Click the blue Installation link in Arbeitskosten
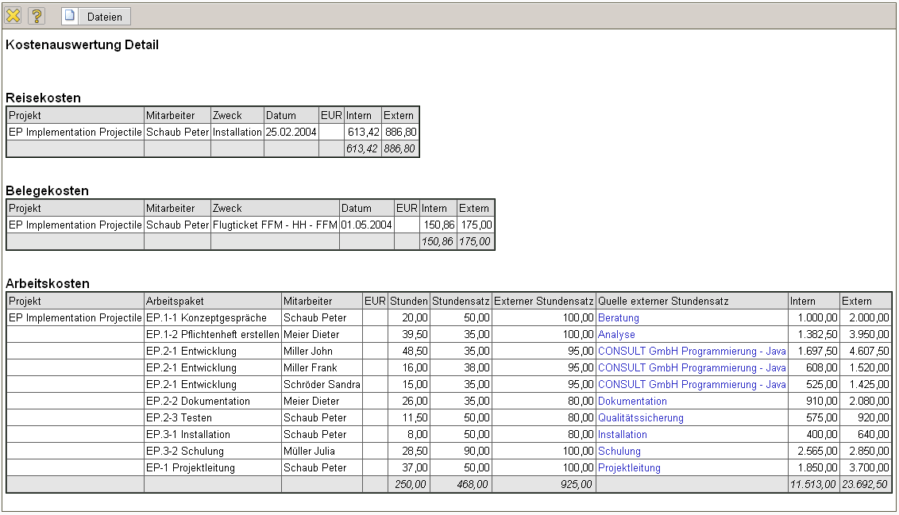899x515 pixels. [x=622, y=435]
